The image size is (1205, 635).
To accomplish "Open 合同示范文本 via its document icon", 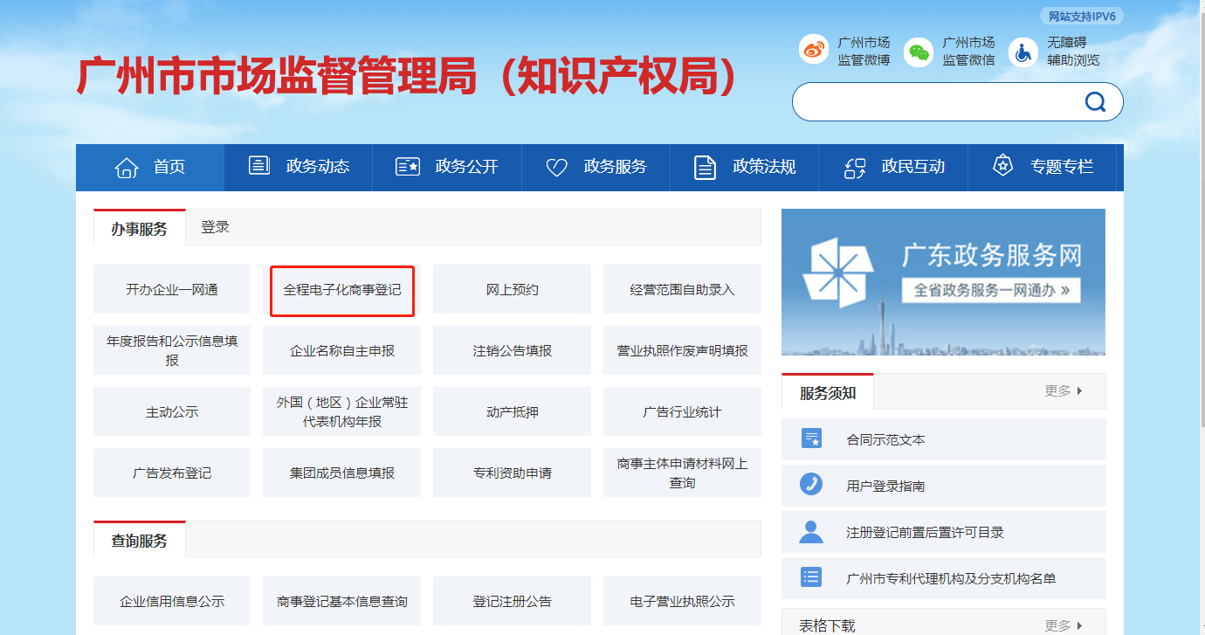I will tap(811, 438).
